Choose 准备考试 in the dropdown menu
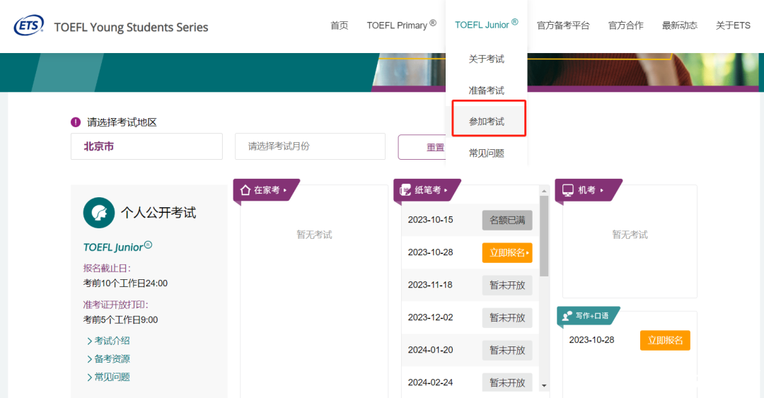 (487, 90)
